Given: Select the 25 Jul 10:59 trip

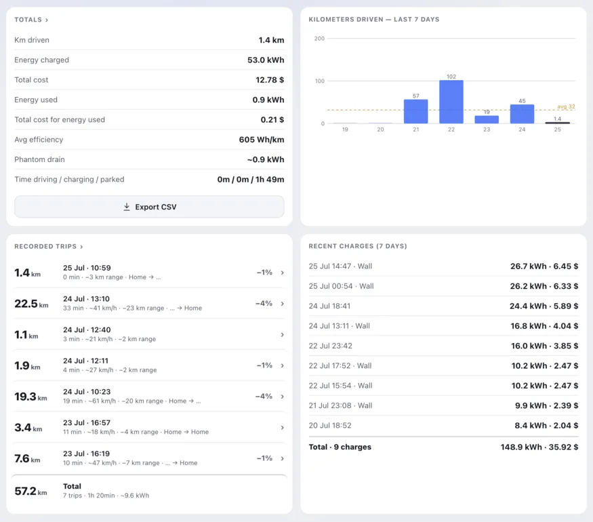Looking at the screenshot, I should coord(149,273).
